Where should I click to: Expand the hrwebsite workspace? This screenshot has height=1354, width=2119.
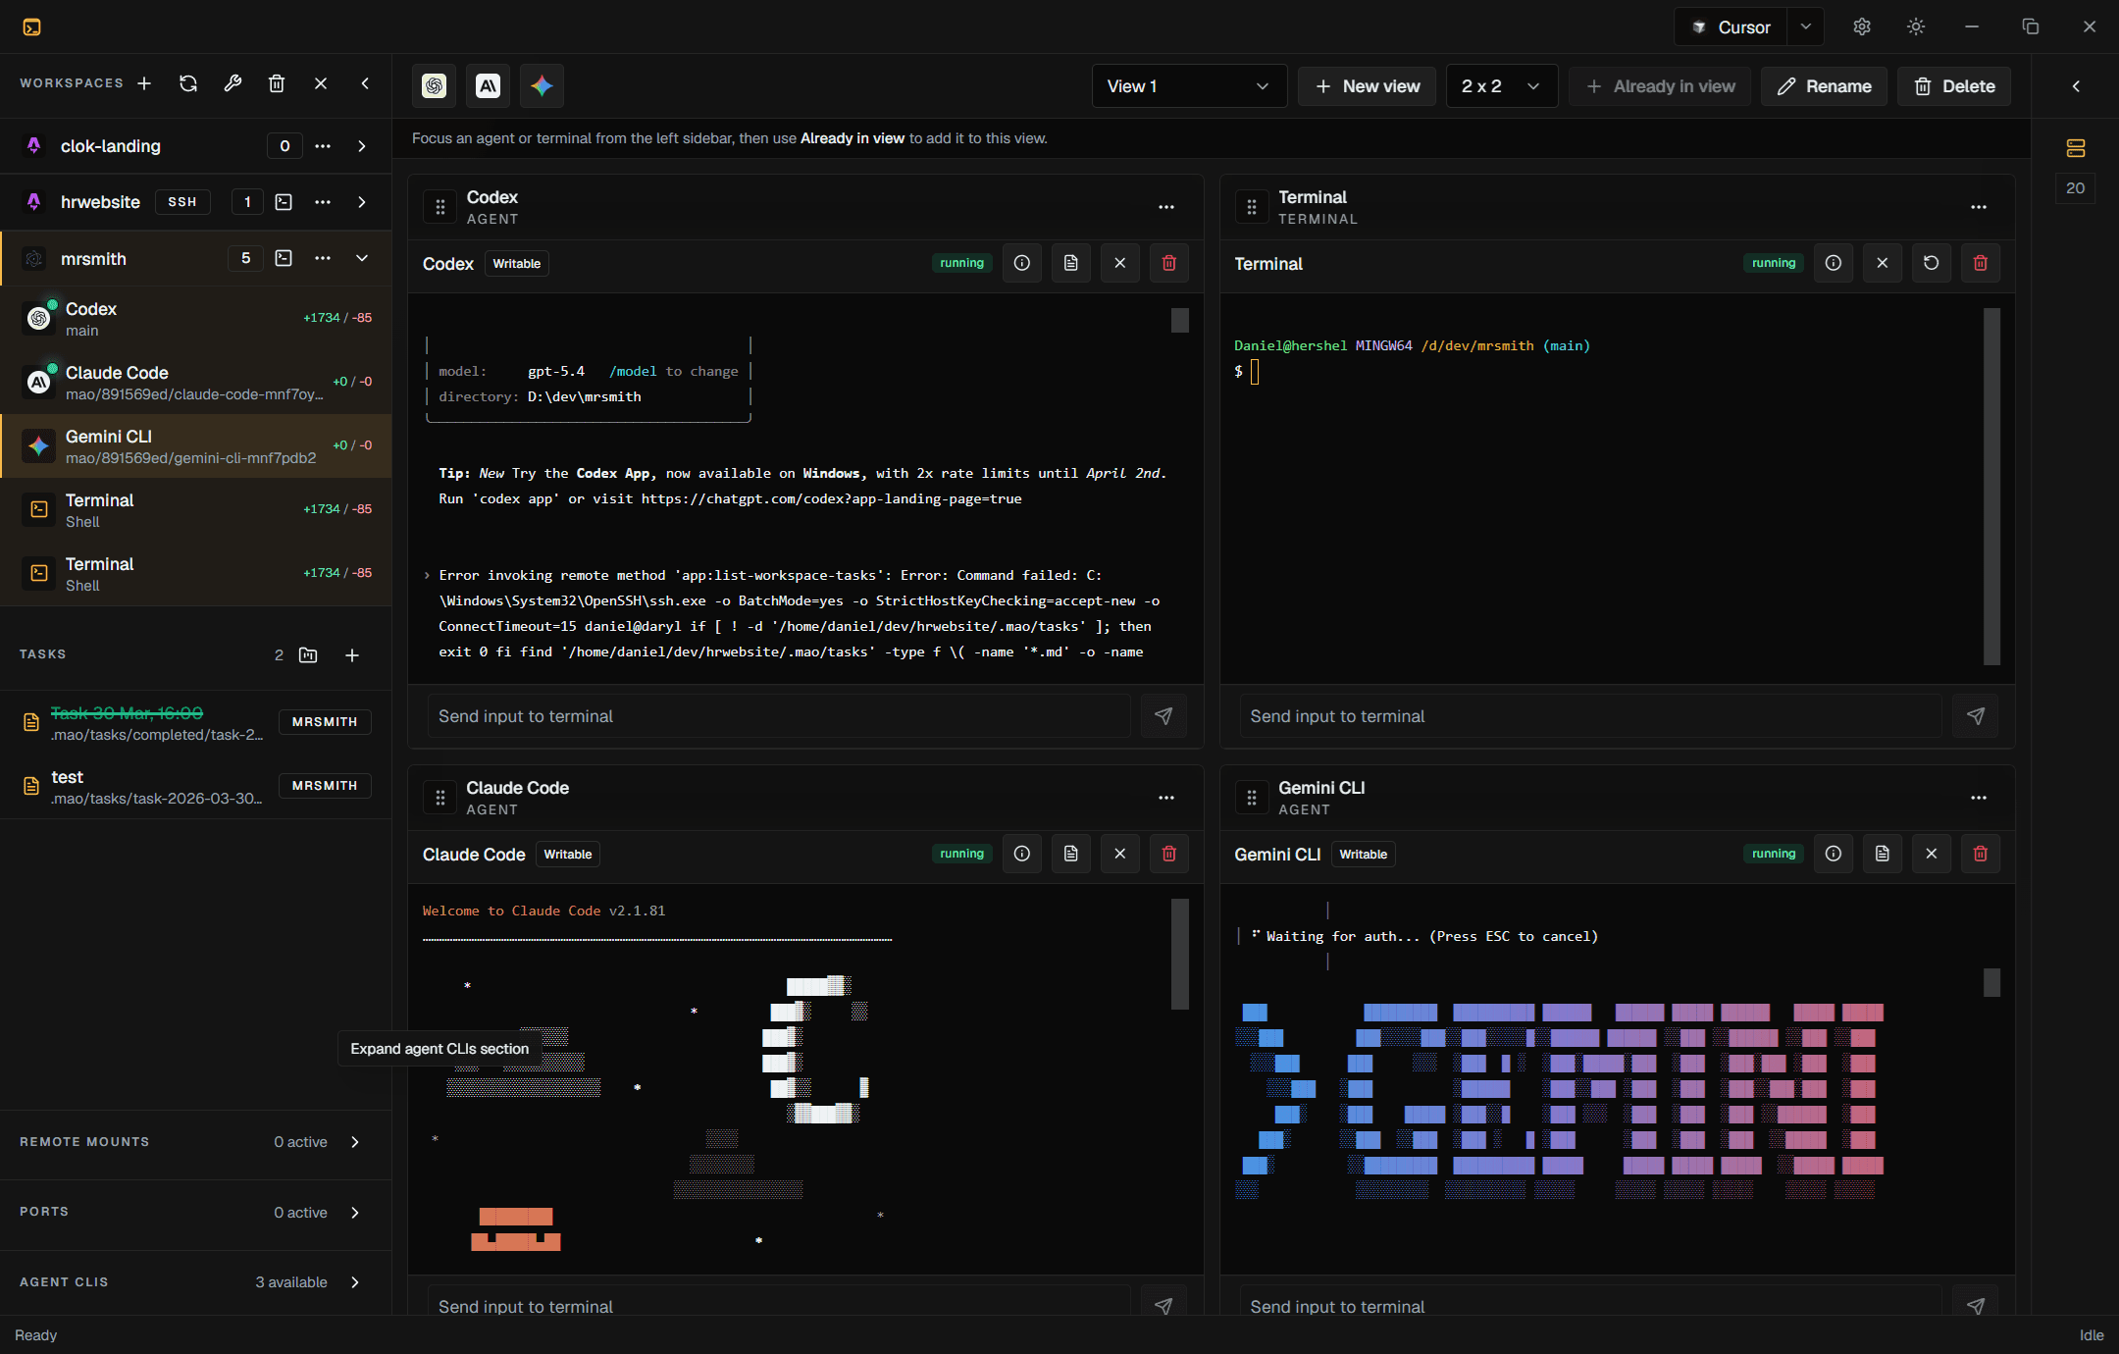pyautogui.click(x=362, y=202)
